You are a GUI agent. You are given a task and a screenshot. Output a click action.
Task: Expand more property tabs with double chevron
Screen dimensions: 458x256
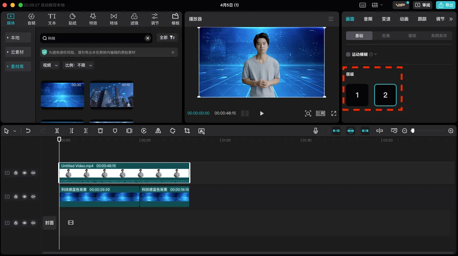click(451, 19)
